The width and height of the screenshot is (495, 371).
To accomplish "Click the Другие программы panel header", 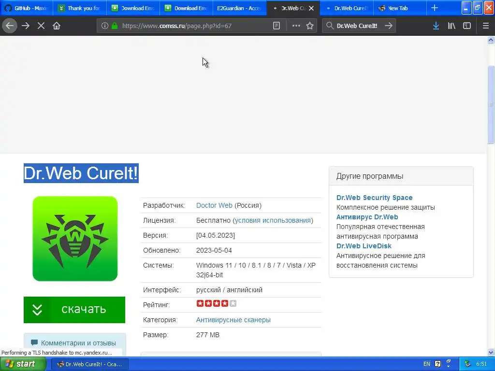I will point(401,176).
